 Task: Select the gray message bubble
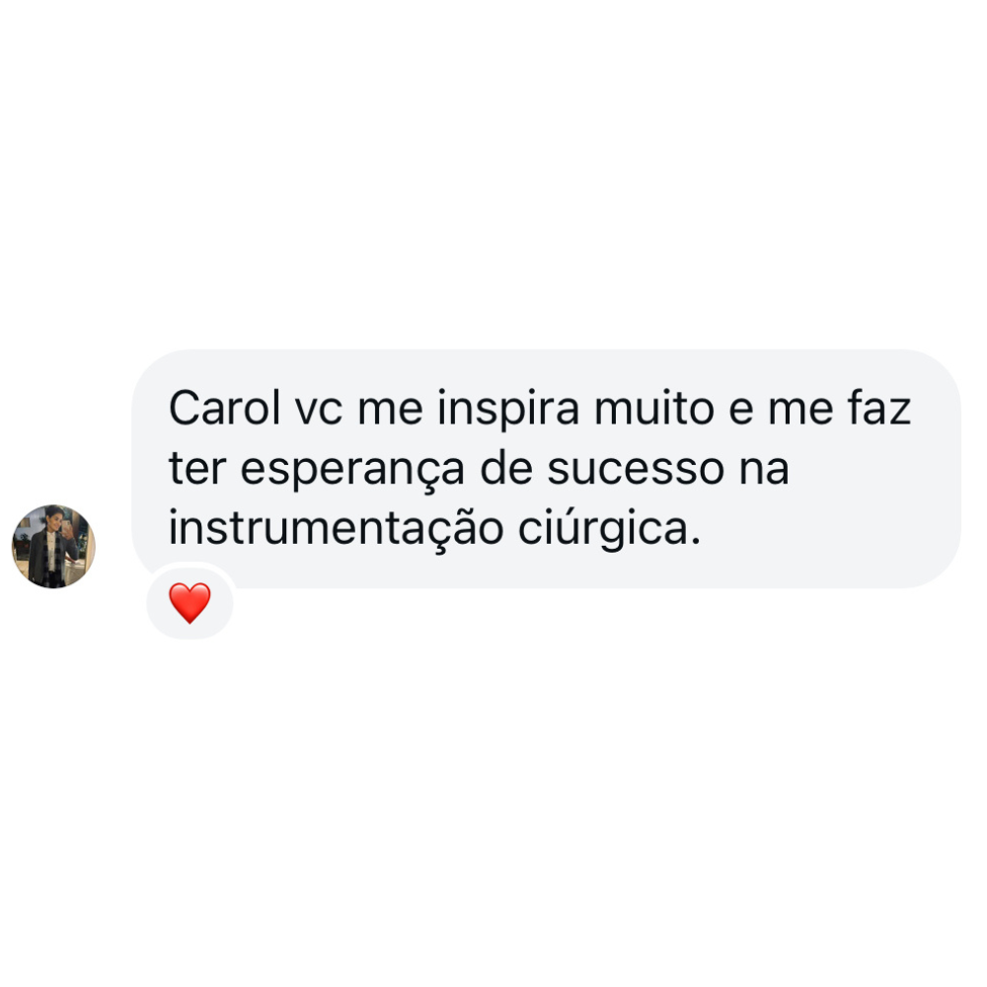546,469
